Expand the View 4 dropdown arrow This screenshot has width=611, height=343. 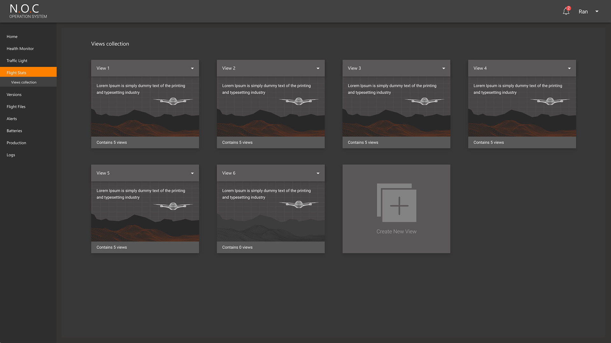click(x=569, y=68)
